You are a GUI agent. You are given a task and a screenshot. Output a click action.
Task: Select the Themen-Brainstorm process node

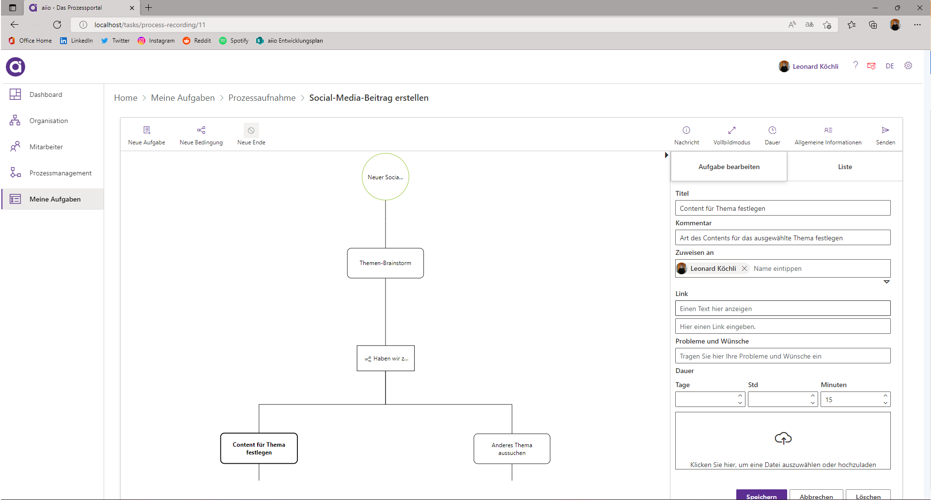point(385,263)
